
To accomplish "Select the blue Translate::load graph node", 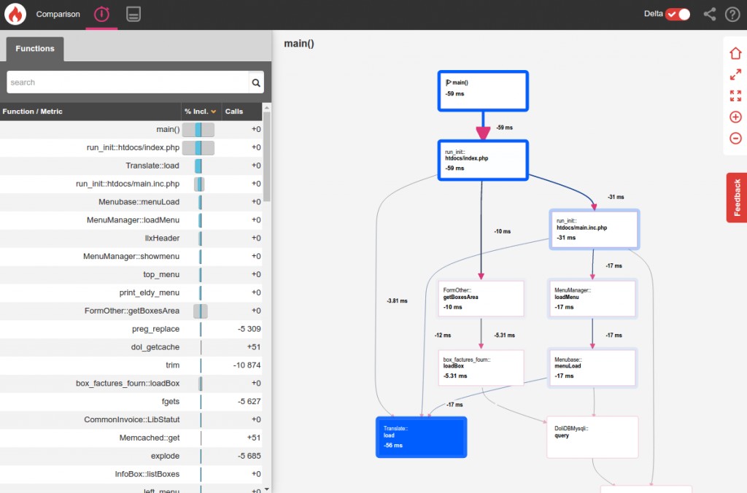I will coord(421,437).
